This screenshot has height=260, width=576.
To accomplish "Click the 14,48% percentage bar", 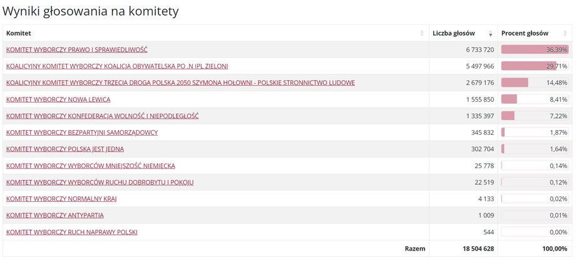I will (535, 82).
